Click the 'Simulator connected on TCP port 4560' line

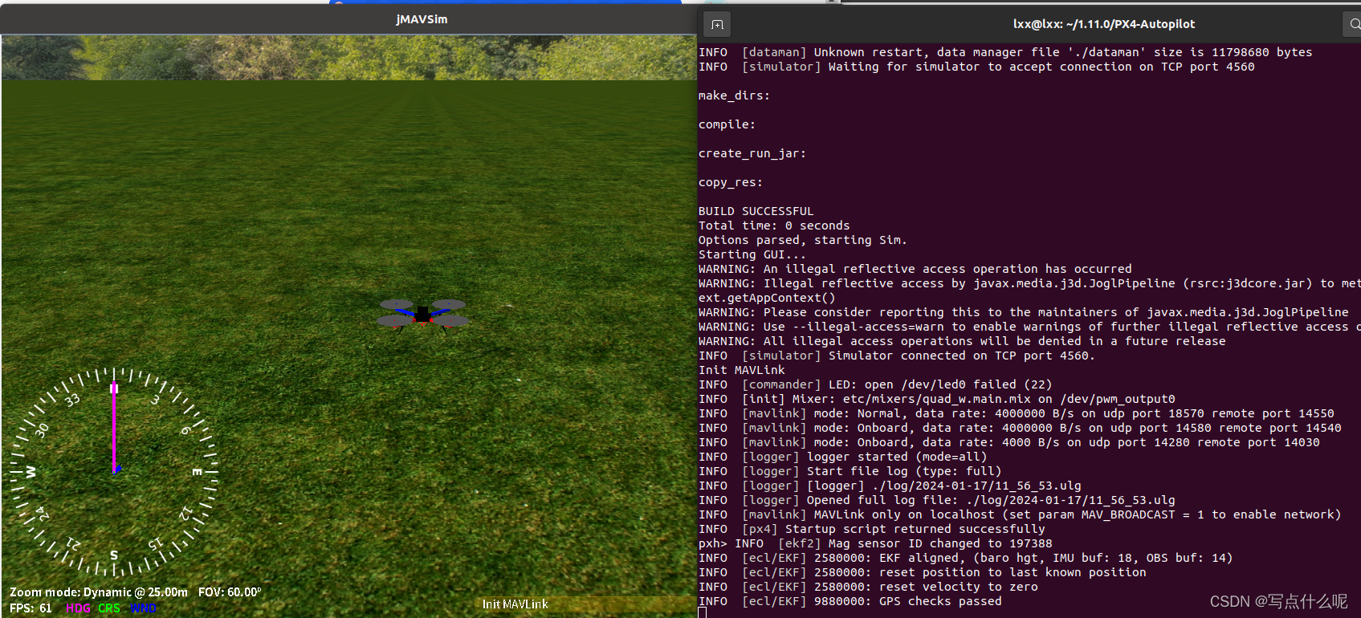pos(897,356)
